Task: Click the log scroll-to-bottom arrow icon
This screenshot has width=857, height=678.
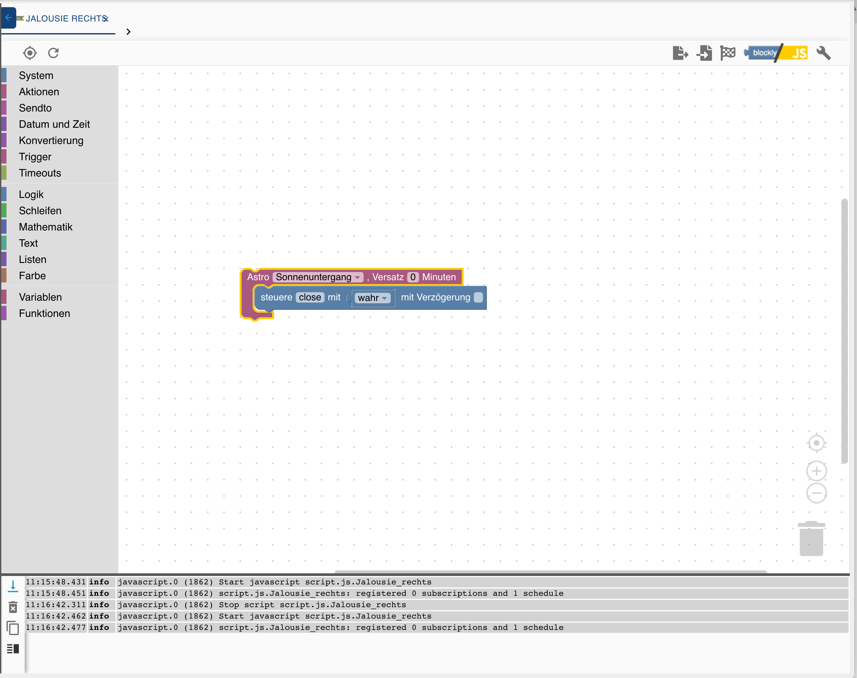Action: tap(13, 586)
